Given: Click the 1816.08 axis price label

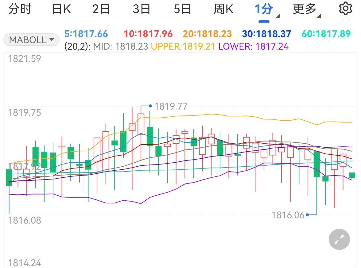Looking at the screenshot, I should click(x=25, y=221).
